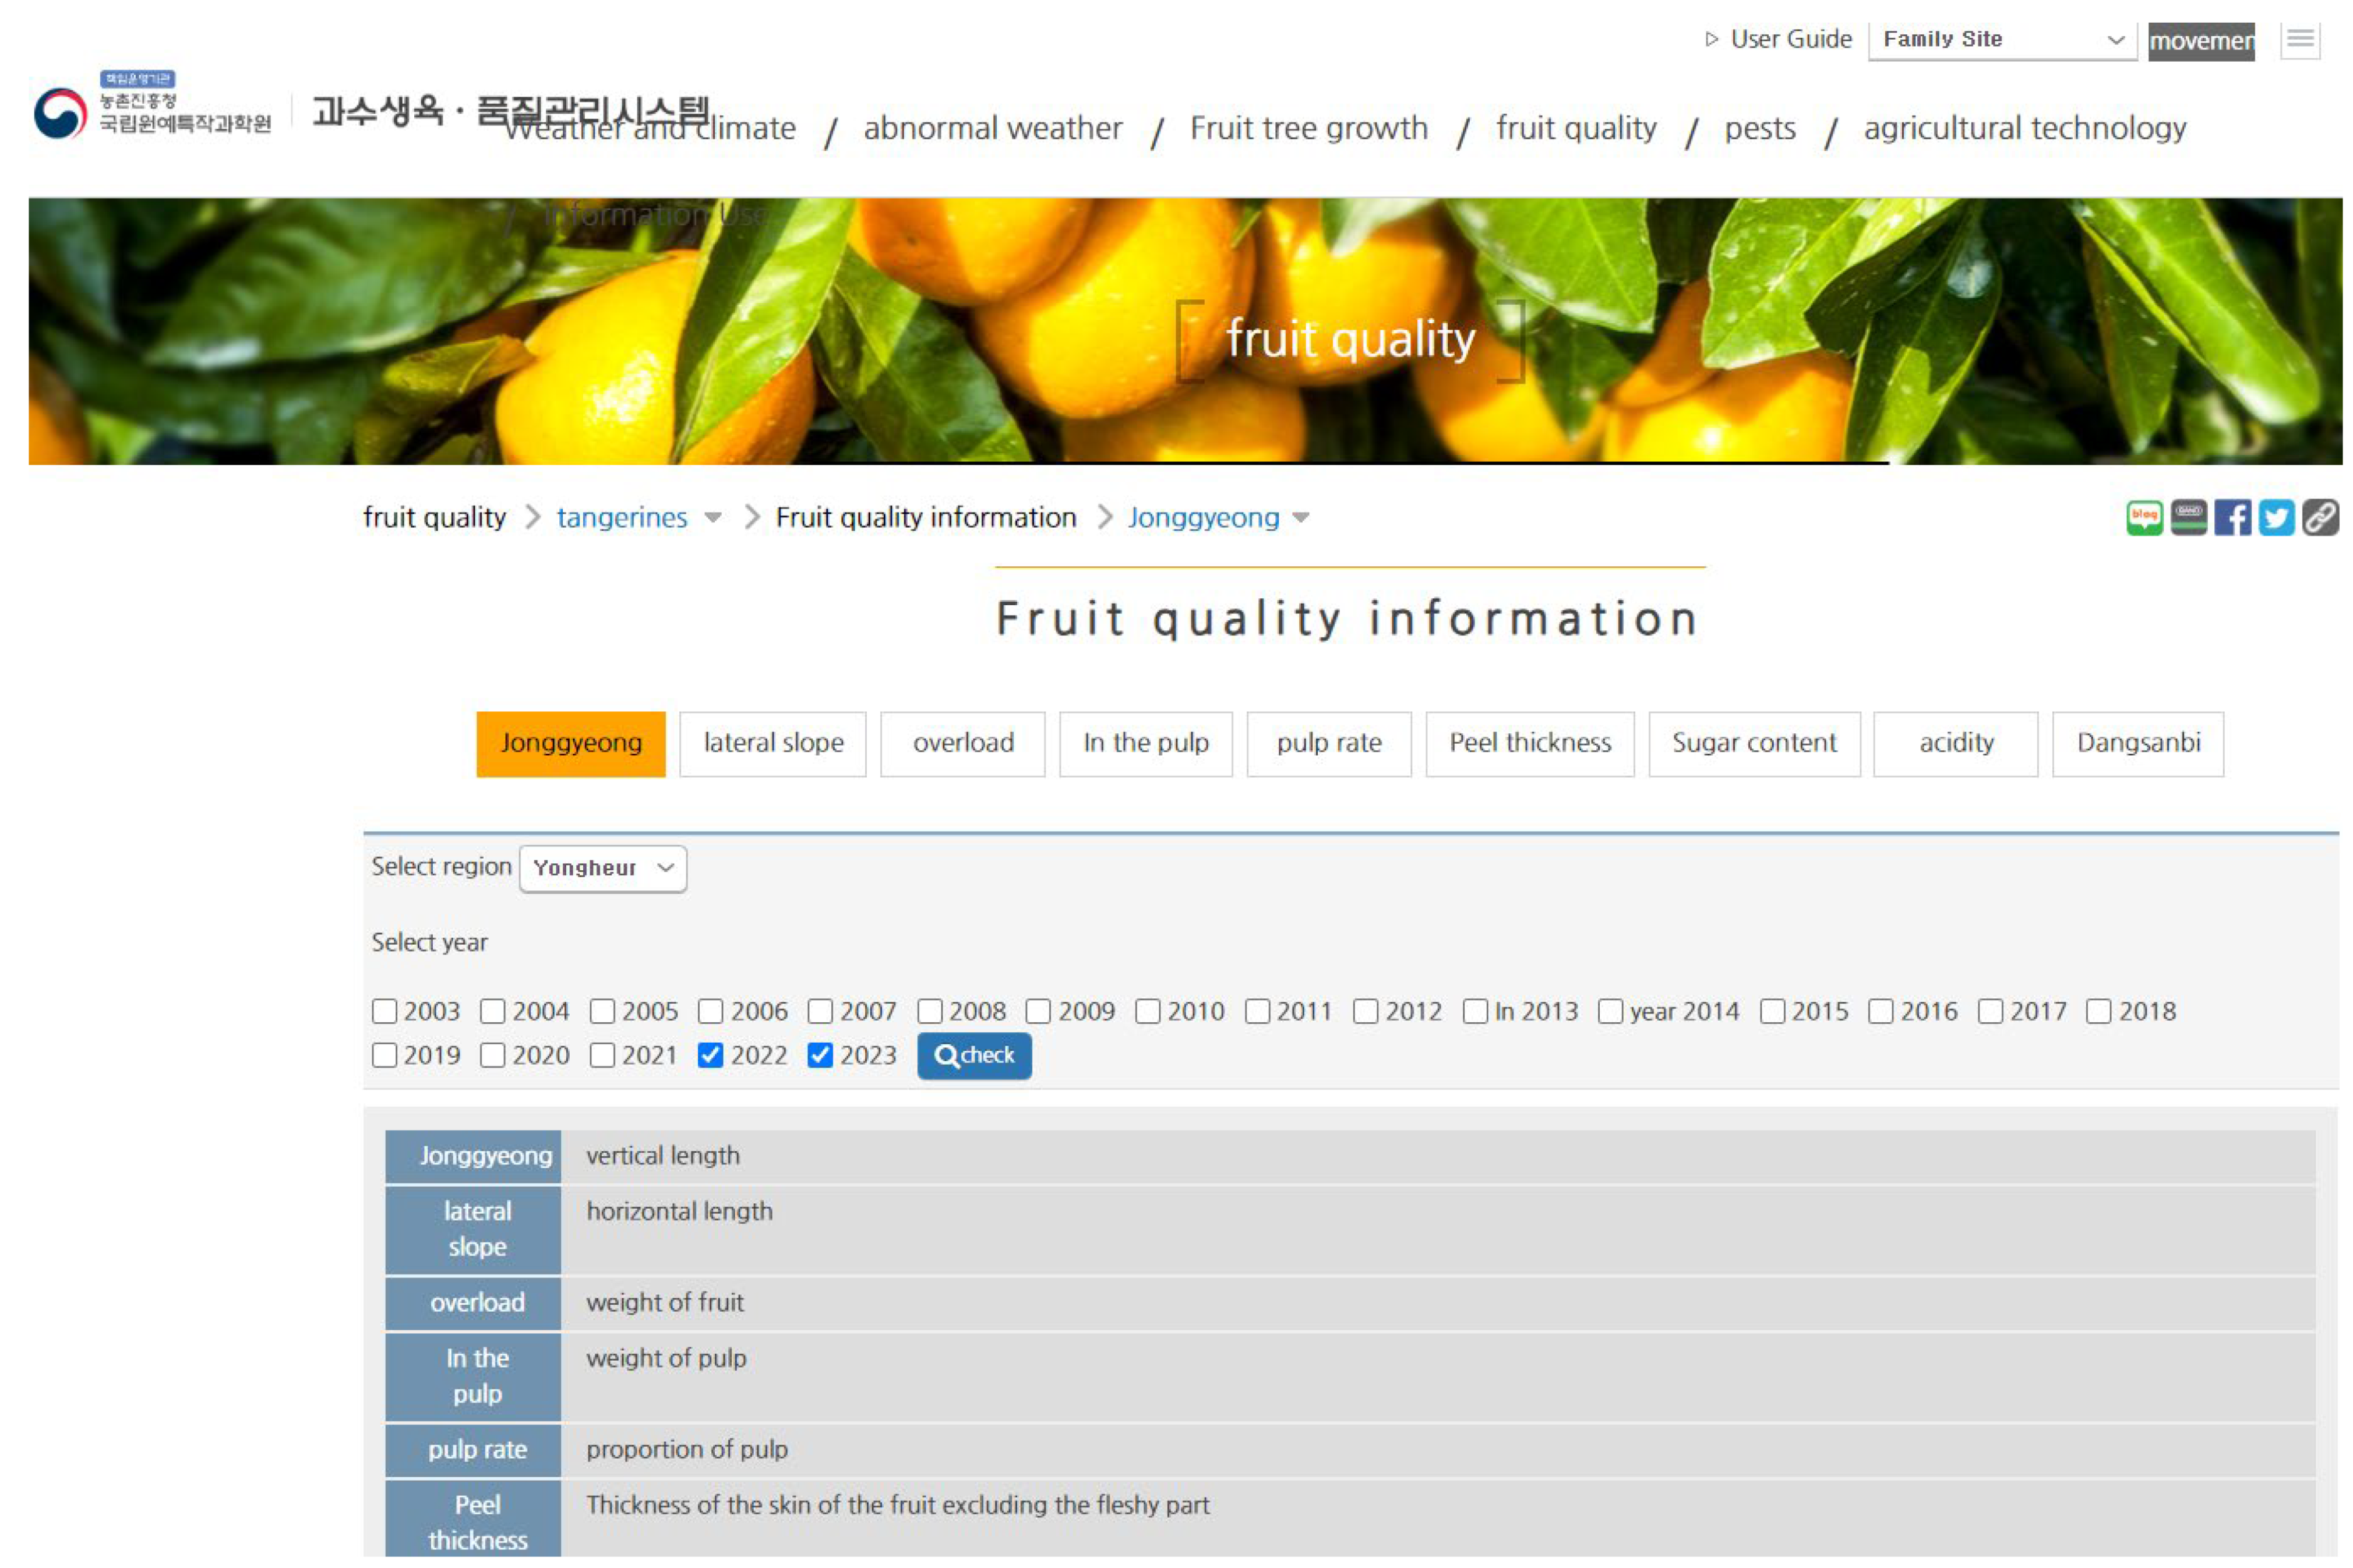Open the Fruit tree growth menu

pos(1308,128)
